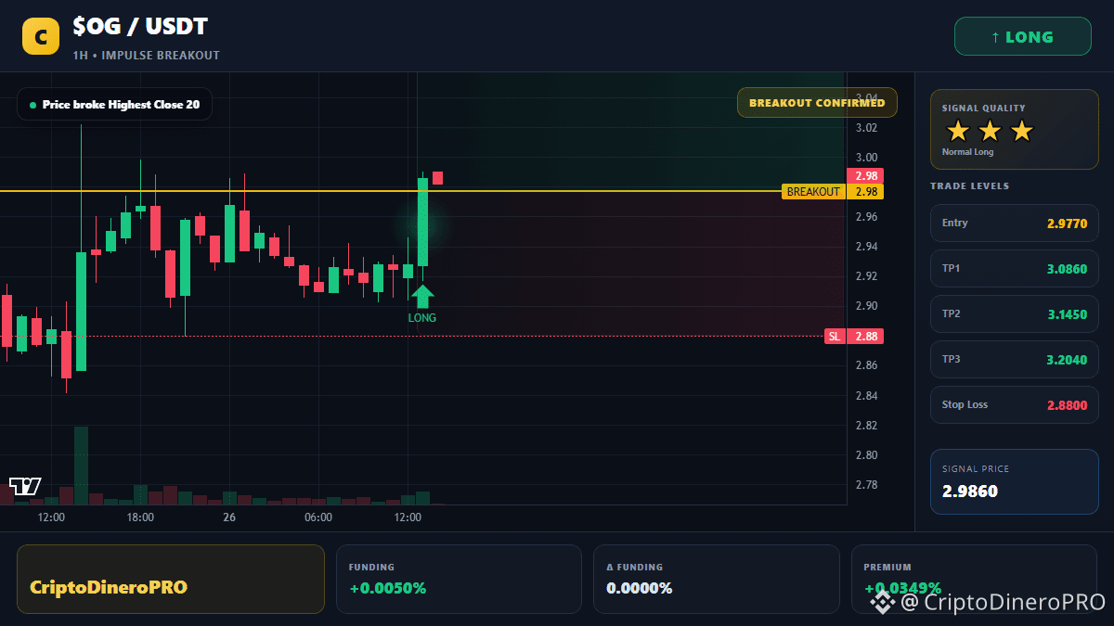Screen dimensions: 1114x626
Task: Click the $OG / USDT pair title
Action: tap(140, 27)
